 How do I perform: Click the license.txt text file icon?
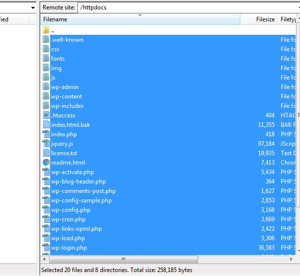[x=46, y=153]
